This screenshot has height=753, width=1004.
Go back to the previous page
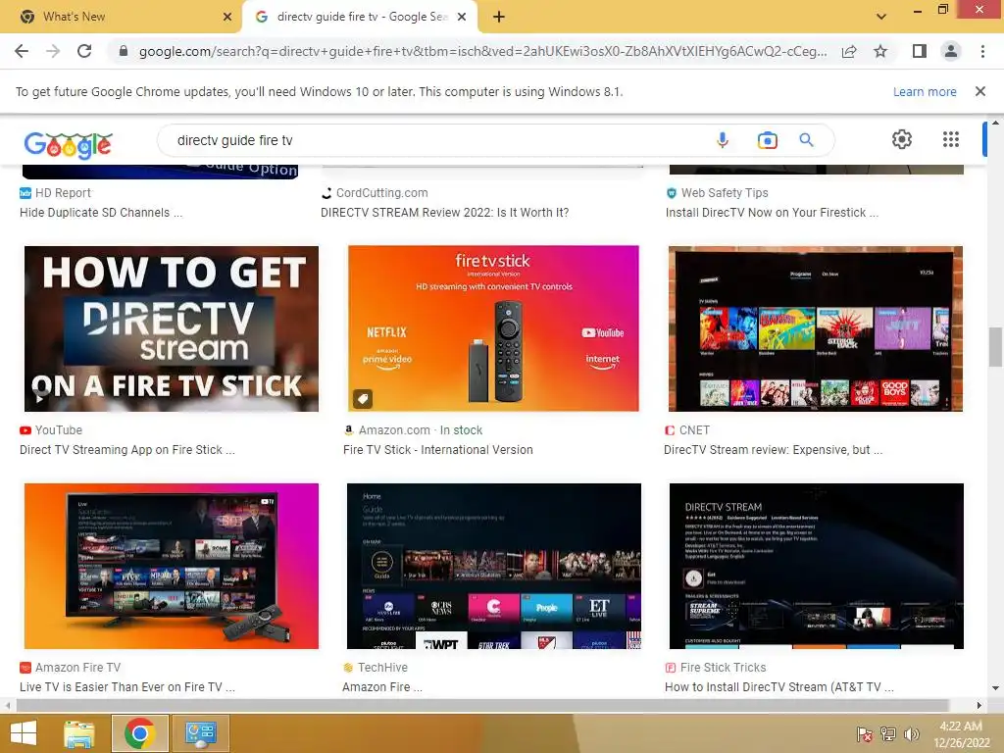(x=22, y=51)
